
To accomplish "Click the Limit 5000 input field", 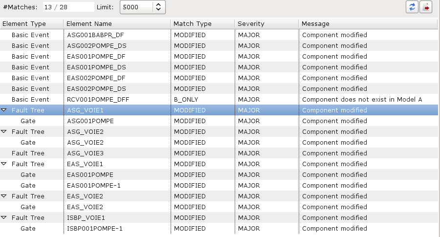I will click(137, 7).
